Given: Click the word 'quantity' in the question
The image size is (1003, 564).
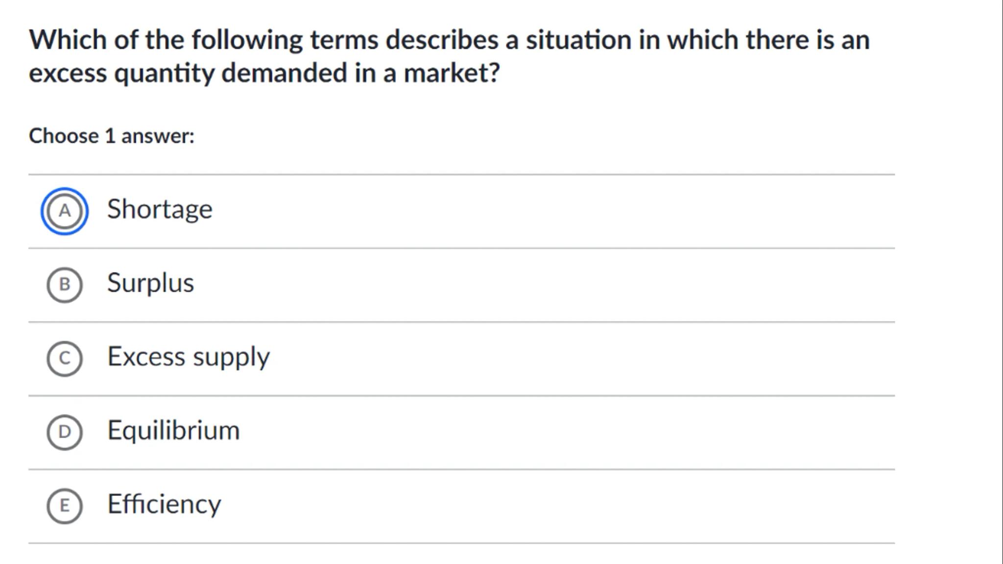Looking at the screenshot, I should coord(164,74).
